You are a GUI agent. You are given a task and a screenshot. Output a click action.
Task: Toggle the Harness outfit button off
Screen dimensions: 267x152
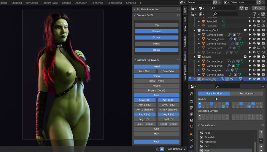click(156, 31)
